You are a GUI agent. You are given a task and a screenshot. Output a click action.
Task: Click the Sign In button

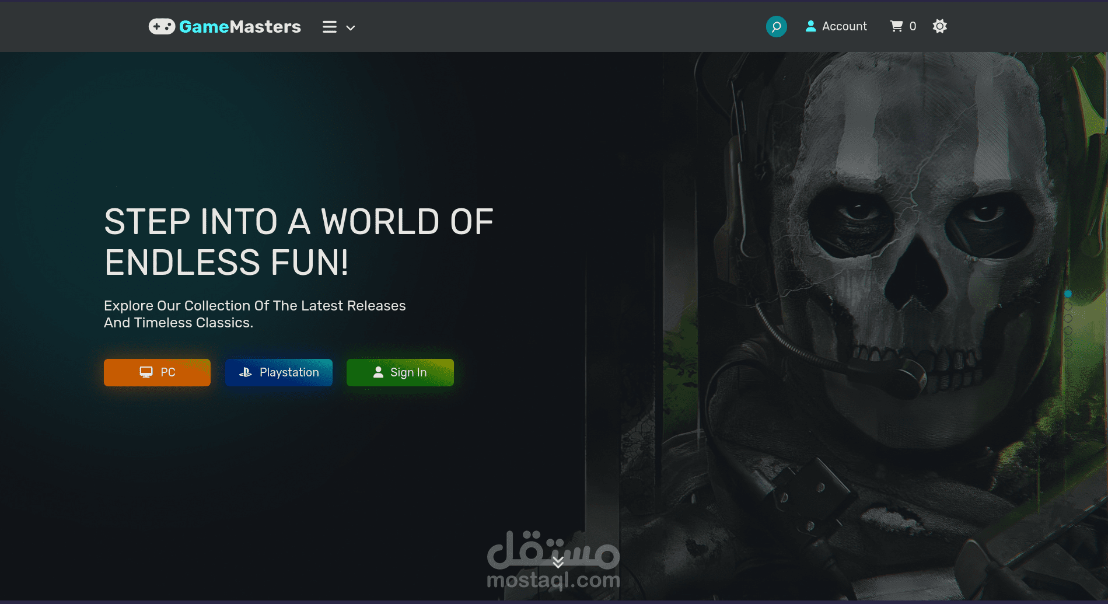click(x=400, y=372)
